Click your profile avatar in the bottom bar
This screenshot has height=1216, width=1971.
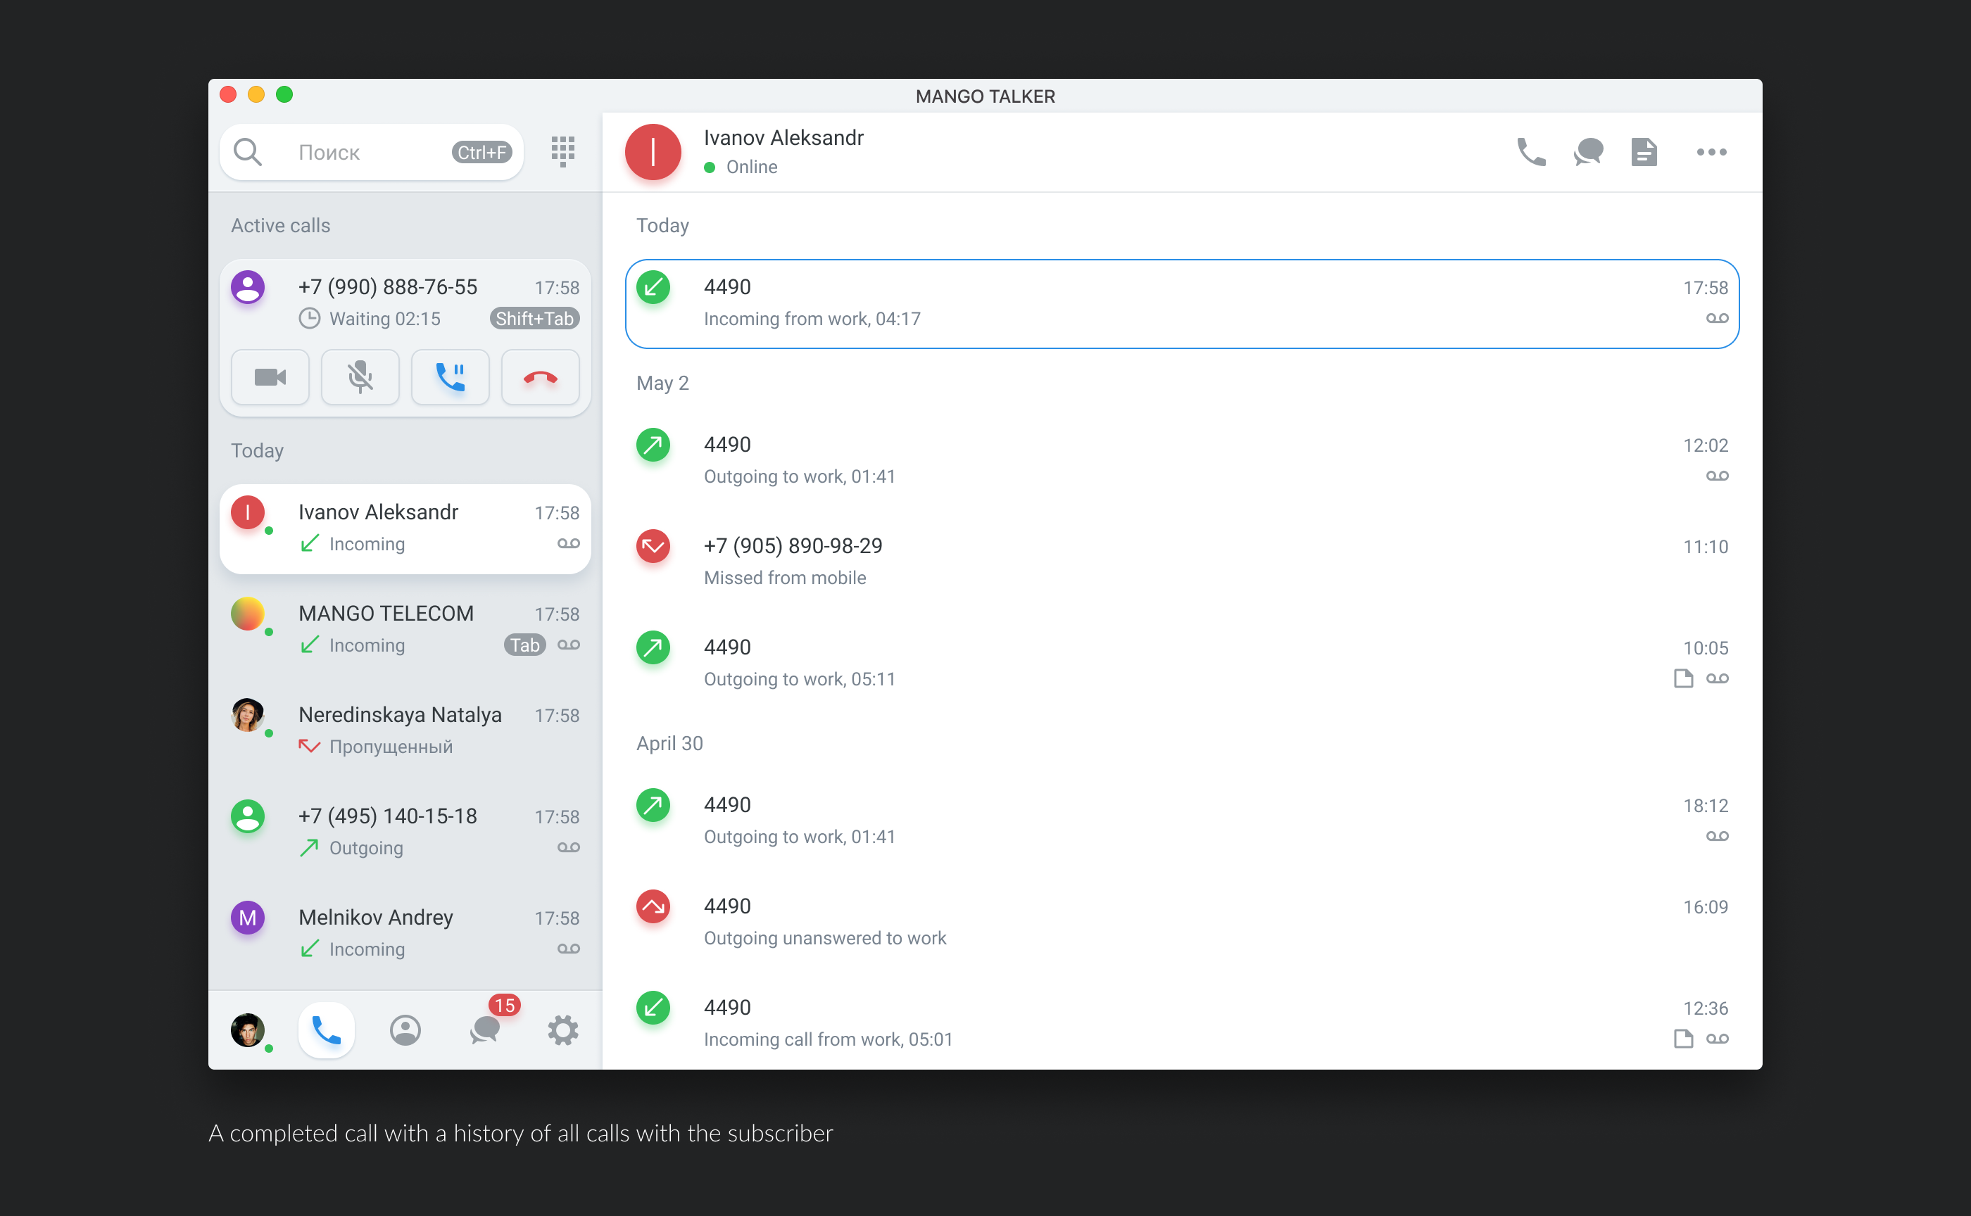[x=248, y=1030]
